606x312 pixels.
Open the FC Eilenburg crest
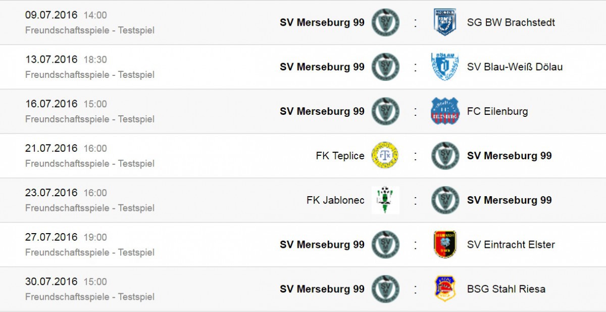445,111
